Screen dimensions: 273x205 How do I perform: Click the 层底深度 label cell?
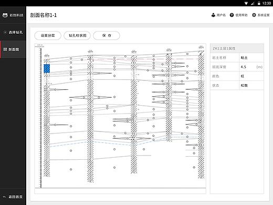225,67
